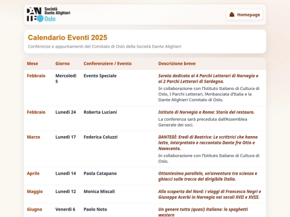
Task: Click the 'Paola Catapano' speaker name
Action: click(x=100, y=174)
